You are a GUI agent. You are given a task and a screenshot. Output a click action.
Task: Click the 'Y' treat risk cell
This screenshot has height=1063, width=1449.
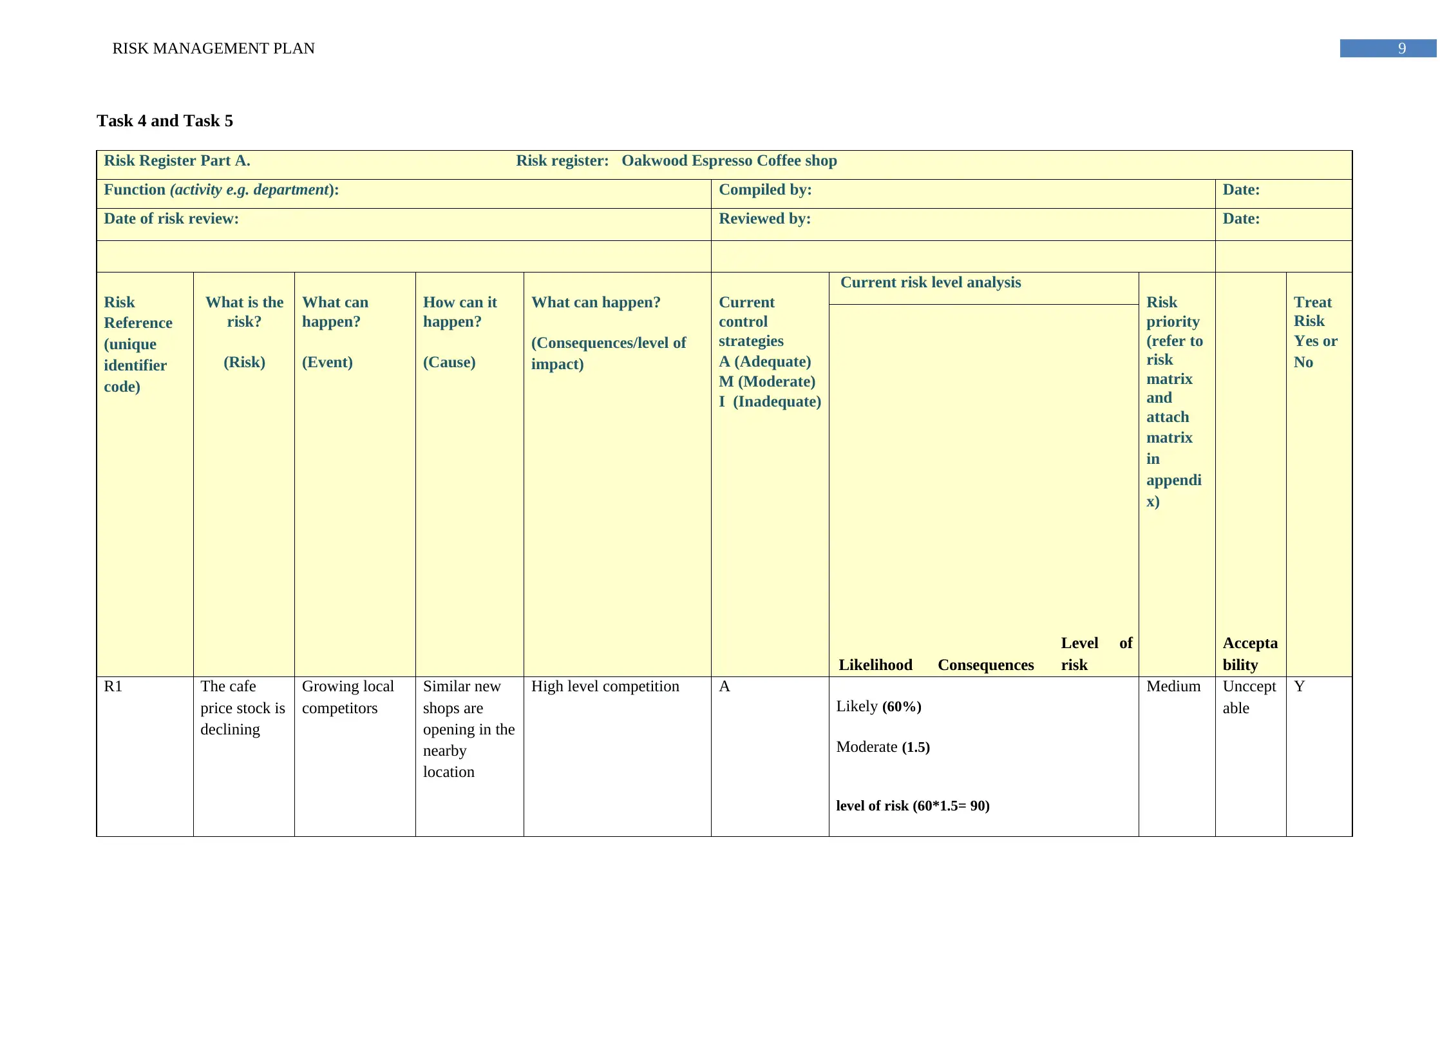[x=1319, y=756]
